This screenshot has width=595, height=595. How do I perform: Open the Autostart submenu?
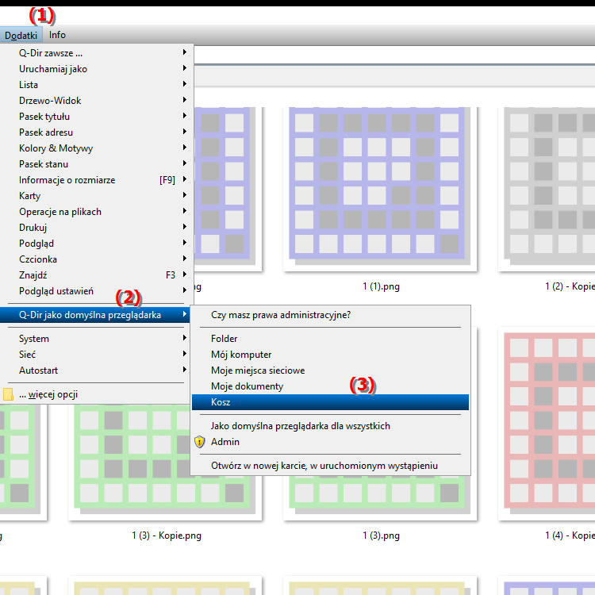pyautogui.click(x=97, y=370)
